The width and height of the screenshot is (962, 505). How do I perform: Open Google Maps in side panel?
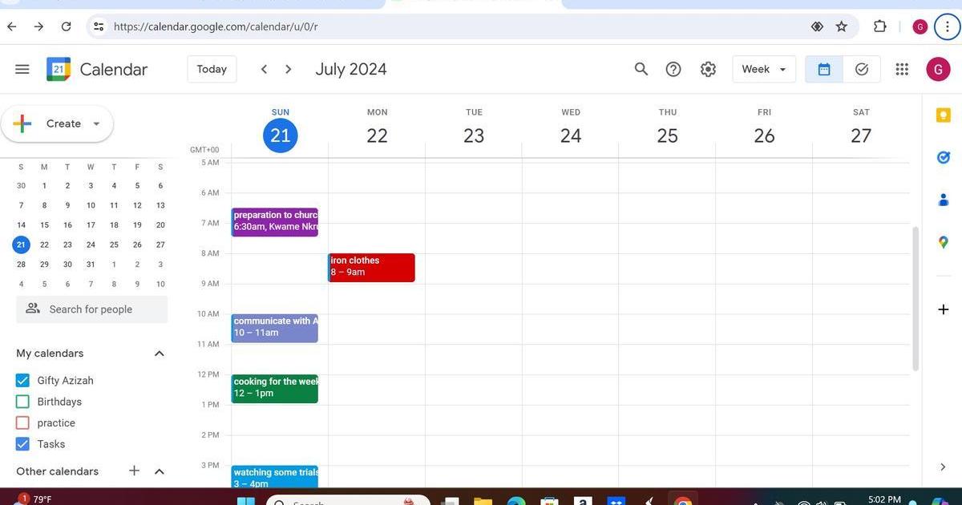(944, 242)
